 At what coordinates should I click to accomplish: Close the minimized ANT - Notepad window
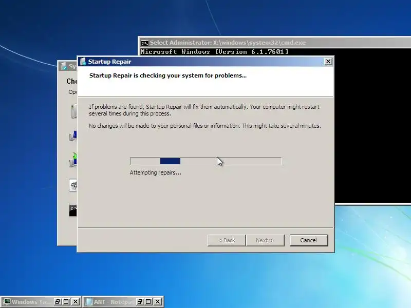pyautogui.click(x=158, y=302)
